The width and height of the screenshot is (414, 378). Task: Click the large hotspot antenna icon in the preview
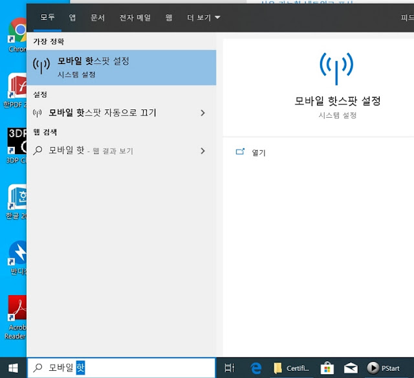tap(336, 69)
